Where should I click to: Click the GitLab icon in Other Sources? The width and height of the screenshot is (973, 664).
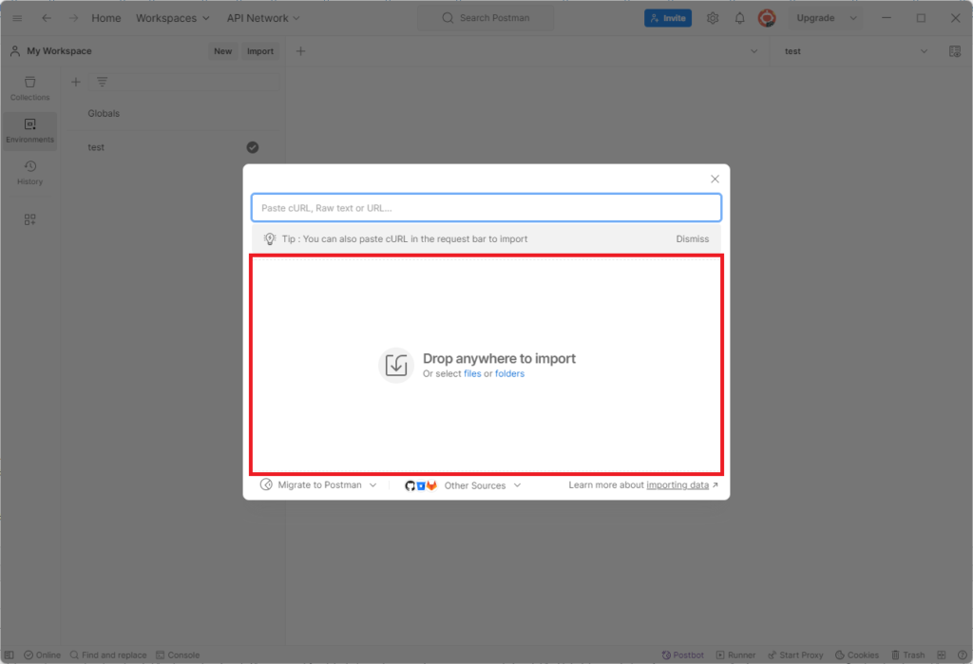click(x=432, y=486)
